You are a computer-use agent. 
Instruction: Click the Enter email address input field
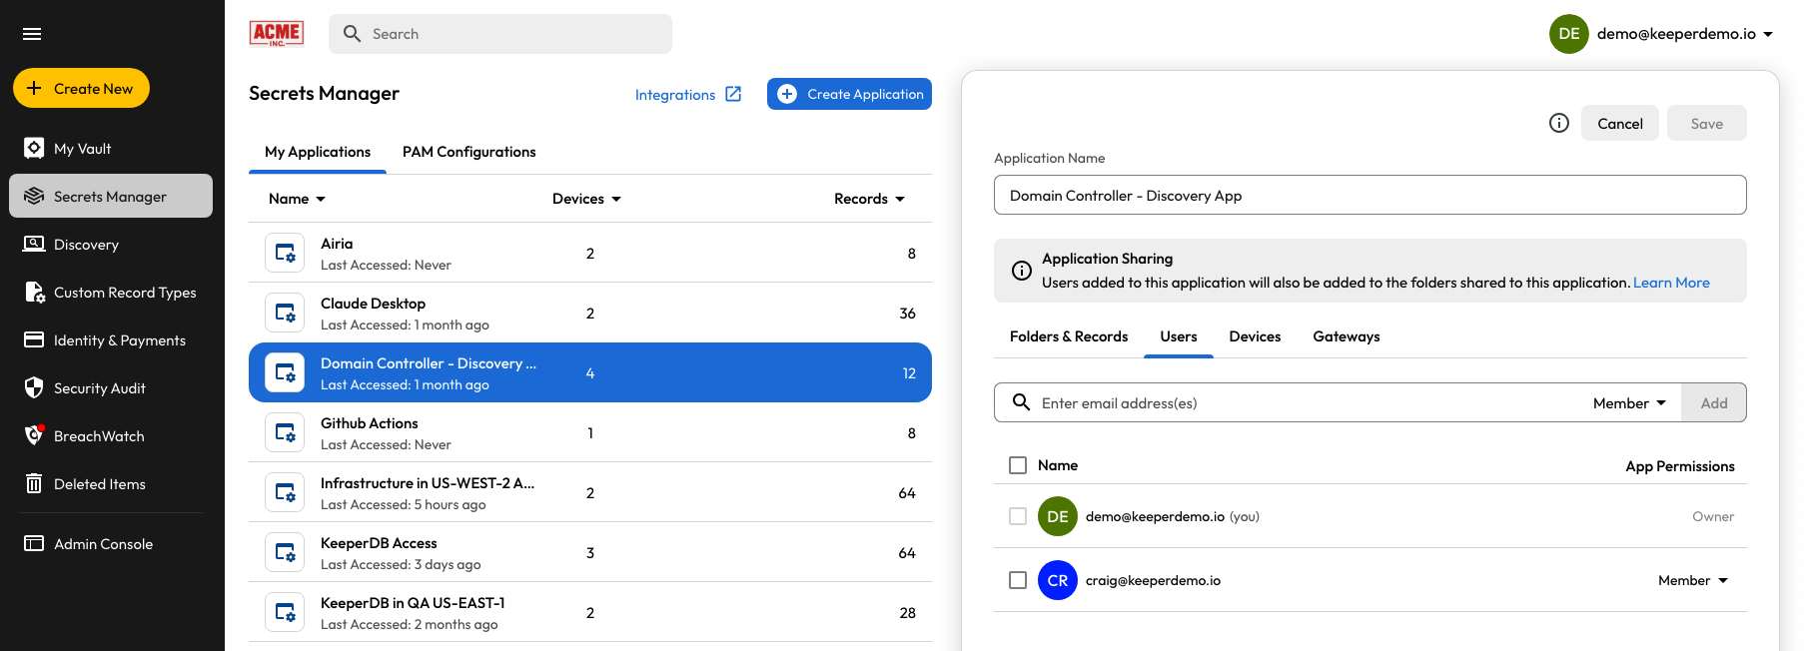pyautogui.click(x=1299, y=403)
